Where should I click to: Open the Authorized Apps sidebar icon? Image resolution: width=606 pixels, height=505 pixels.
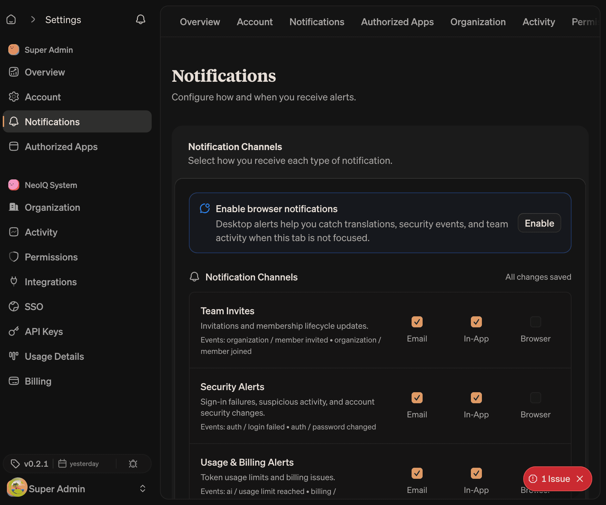coord(14,146)
